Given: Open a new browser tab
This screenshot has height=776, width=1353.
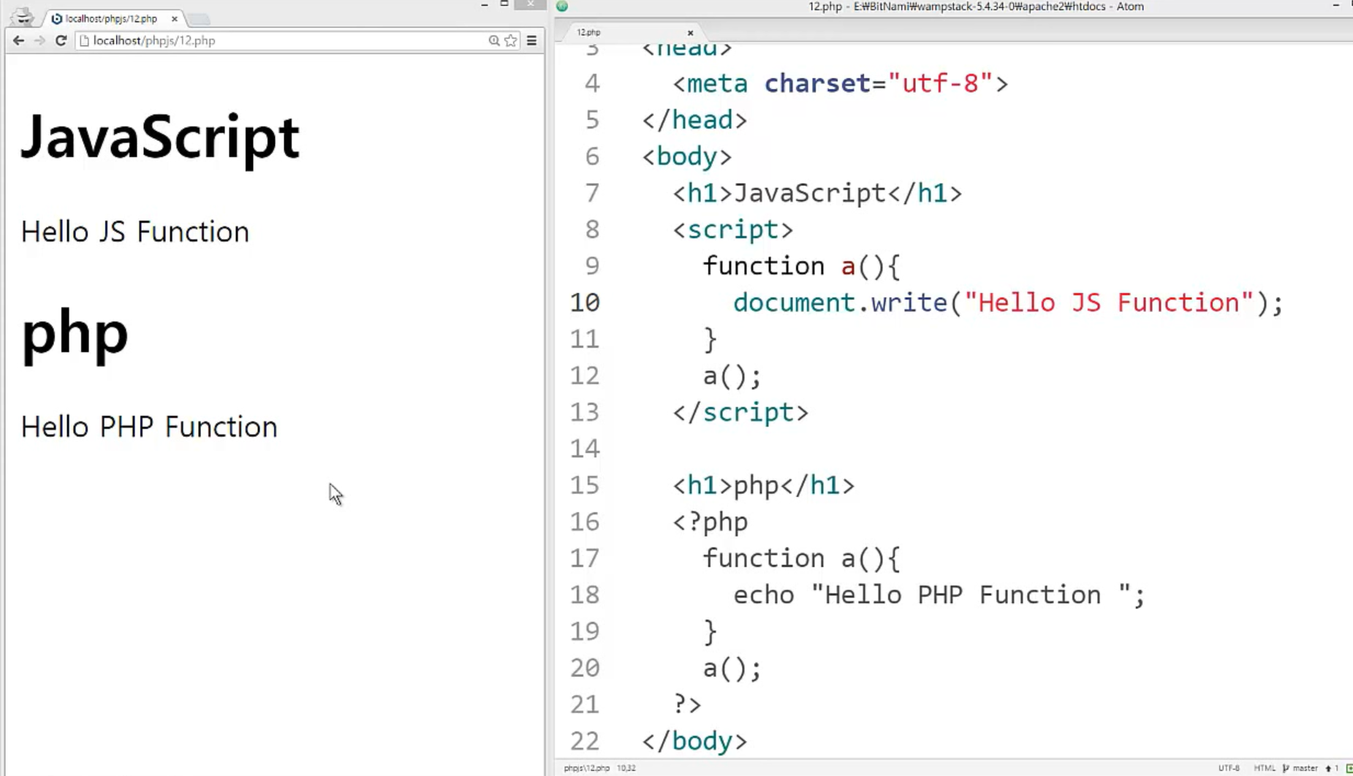Looking at the screenshot, I should pos(198,19).
